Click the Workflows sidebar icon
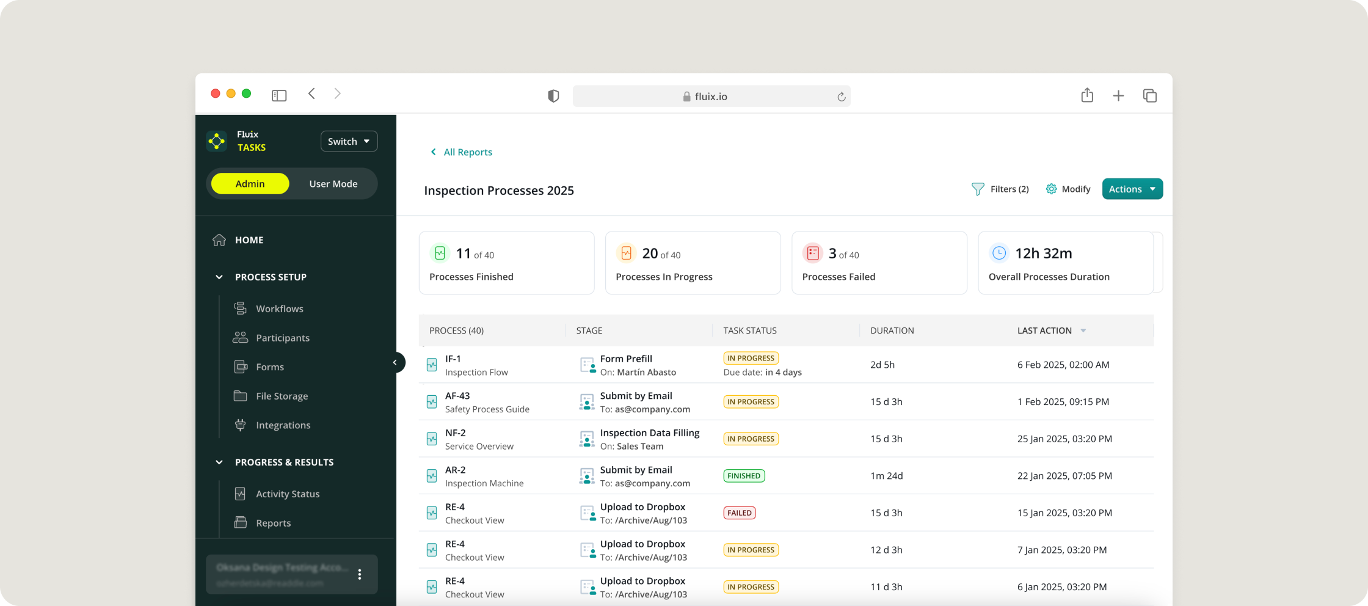Viewport: 1368px width, 606px height. [x=240, y=308]
